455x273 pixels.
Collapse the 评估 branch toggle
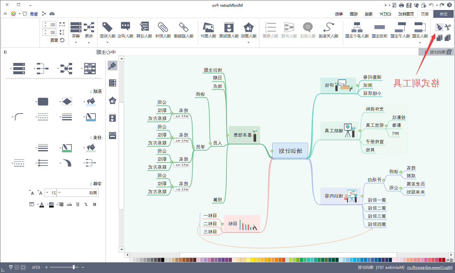coord(357,86)
